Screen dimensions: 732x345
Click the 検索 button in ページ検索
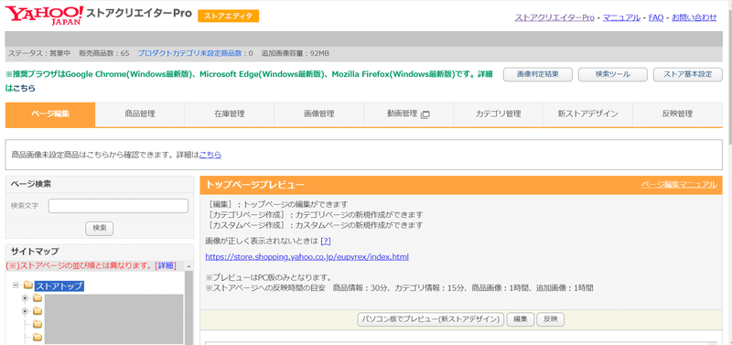point(100,228)
